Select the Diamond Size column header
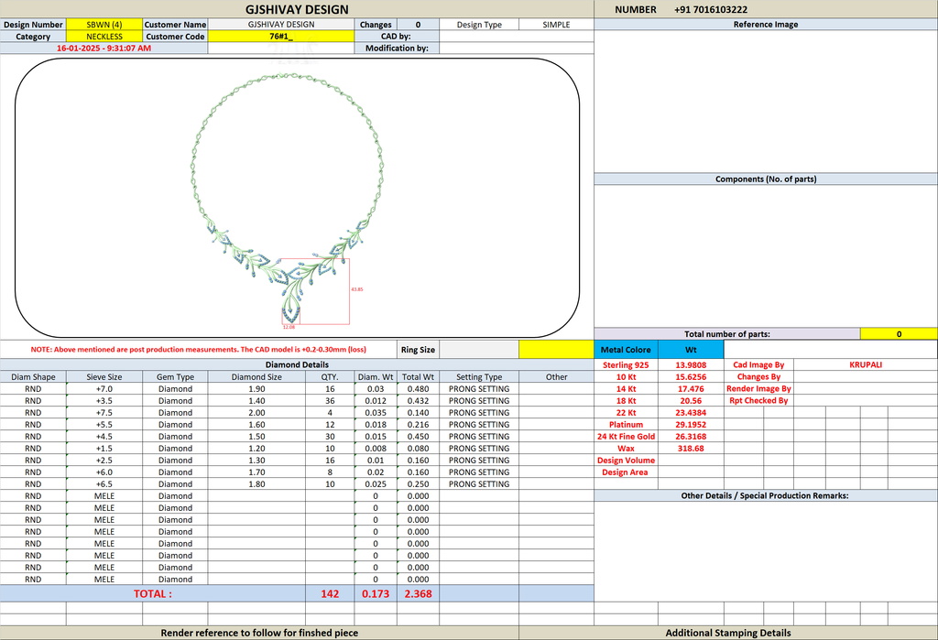 click(x=256, y=377)
